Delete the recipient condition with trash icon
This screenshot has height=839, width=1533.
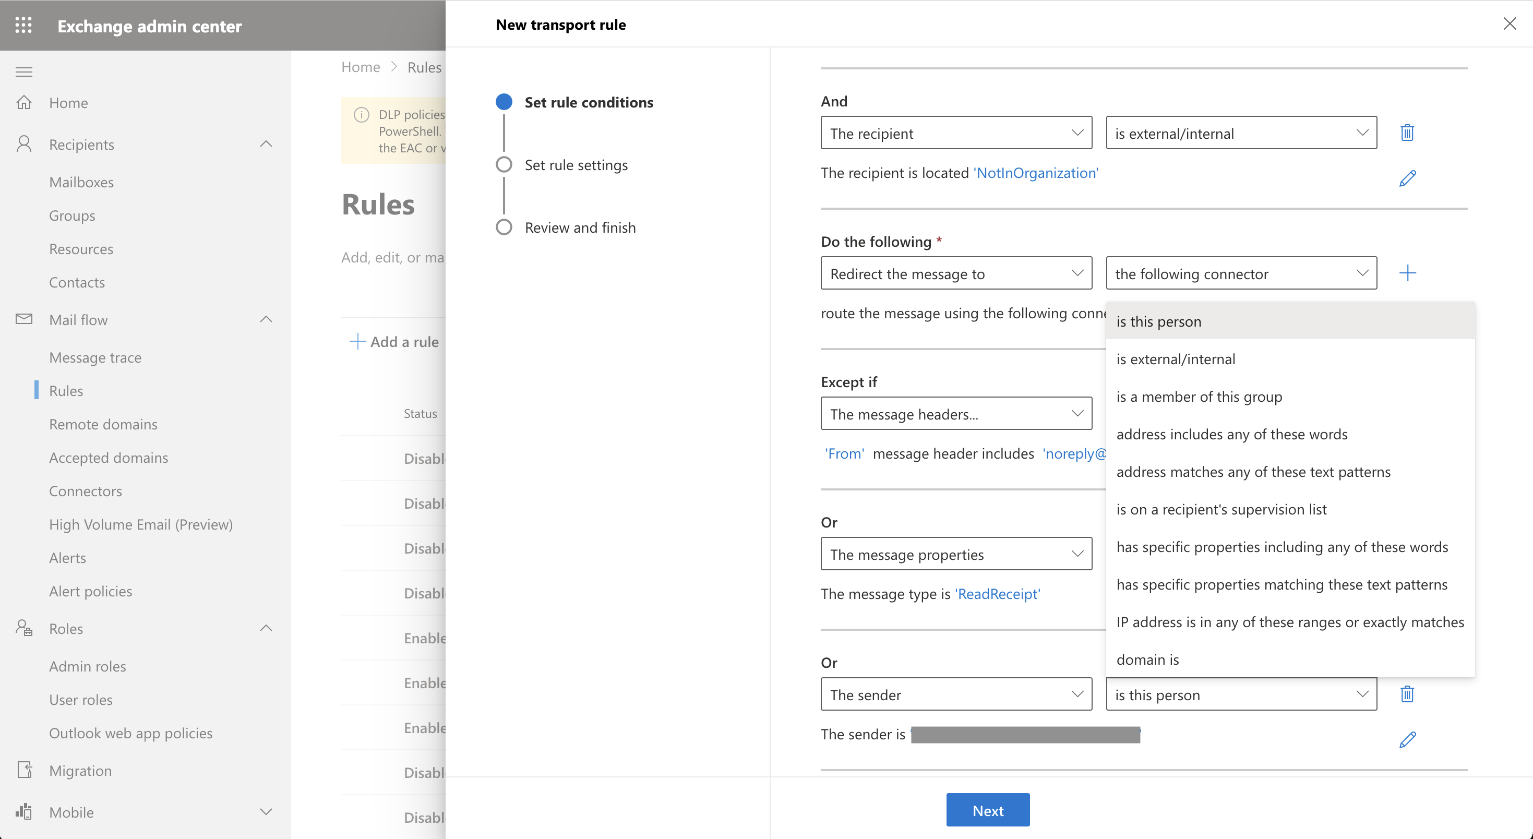coord(1407,132)
